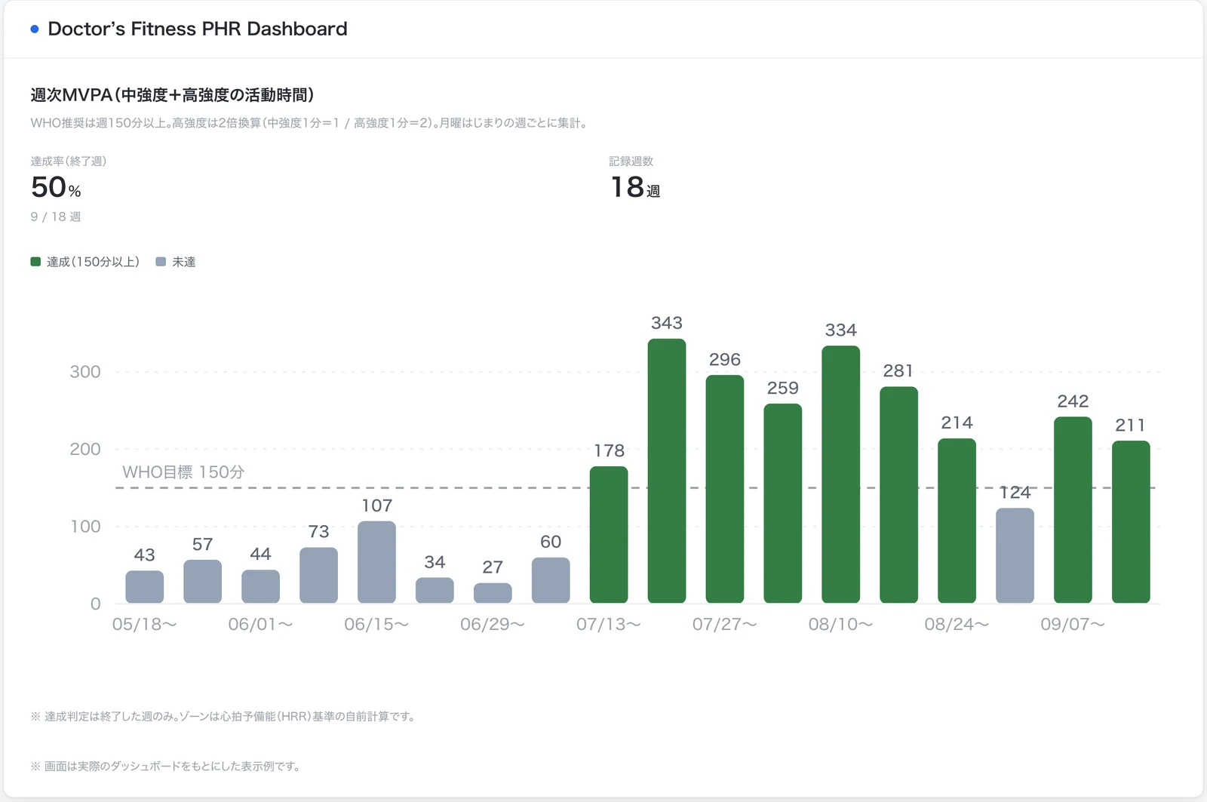Click the 09/07〜 axis label
The width and height of the screenshot is (1207, 802).
click(x=1073, y=625)
